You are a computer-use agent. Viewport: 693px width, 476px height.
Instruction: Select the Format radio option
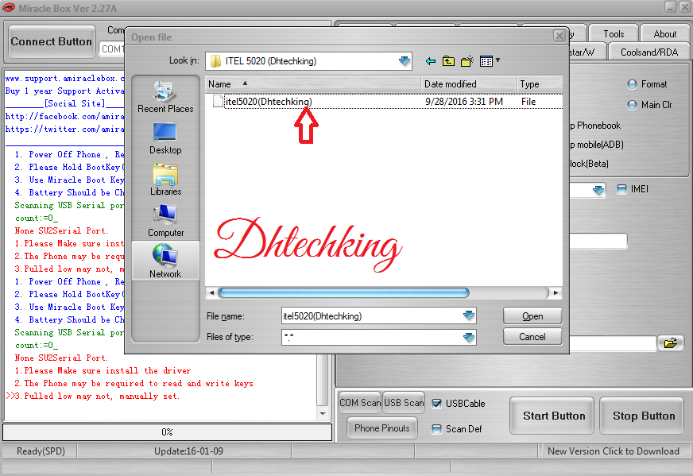coord(633,84)
